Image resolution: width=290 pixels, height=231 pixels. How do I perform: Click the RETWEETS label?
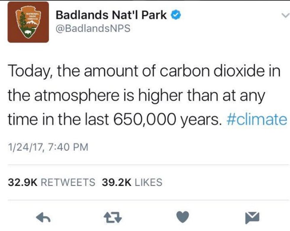(x=67, y=182)
